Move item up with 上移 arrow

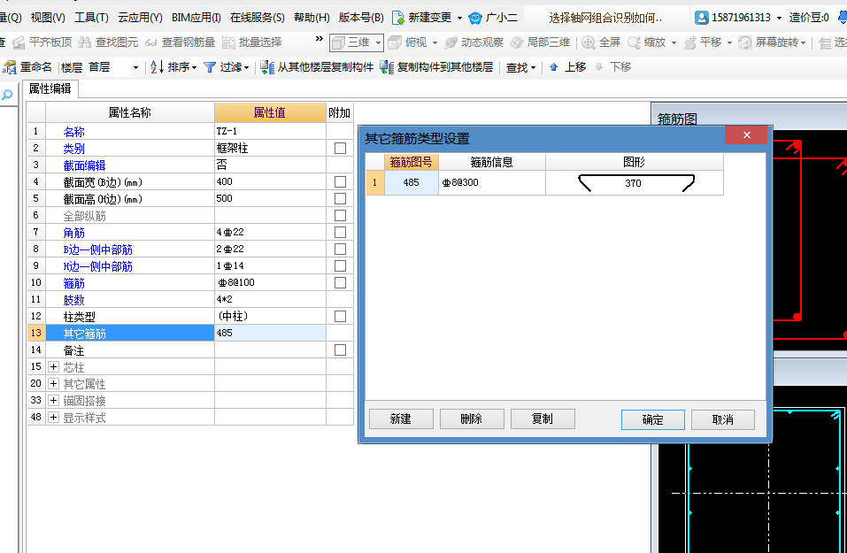tap(554, 67)
